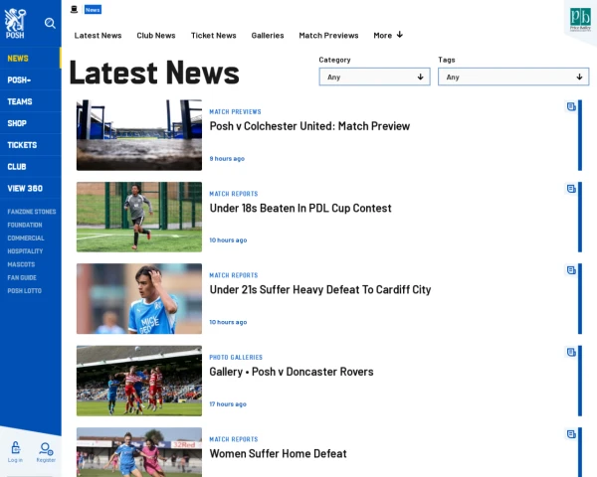Click the News breadcrumb label

pyautogui.click(x=93, y=10)
